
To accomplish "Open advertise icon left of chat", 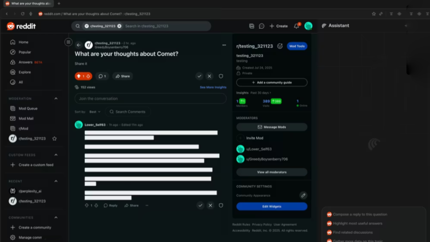I will pyautogui.click(x=251, y=26).
